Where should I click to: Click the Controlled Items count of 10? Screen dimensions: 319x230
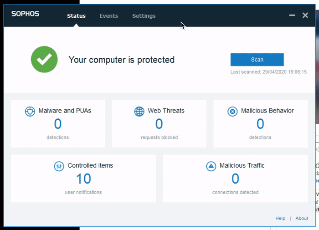tap(83, 179)
